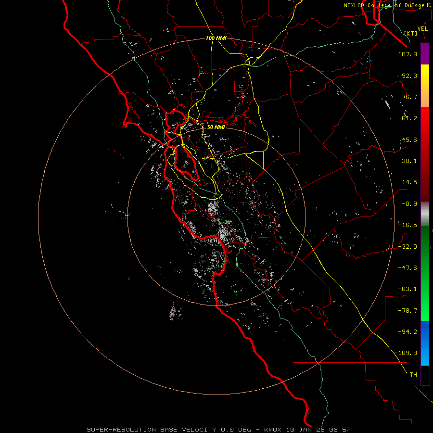The width and height of the screenshot is (433, 433).
Task: Click the VEL legend title
Action: [422, 29]
